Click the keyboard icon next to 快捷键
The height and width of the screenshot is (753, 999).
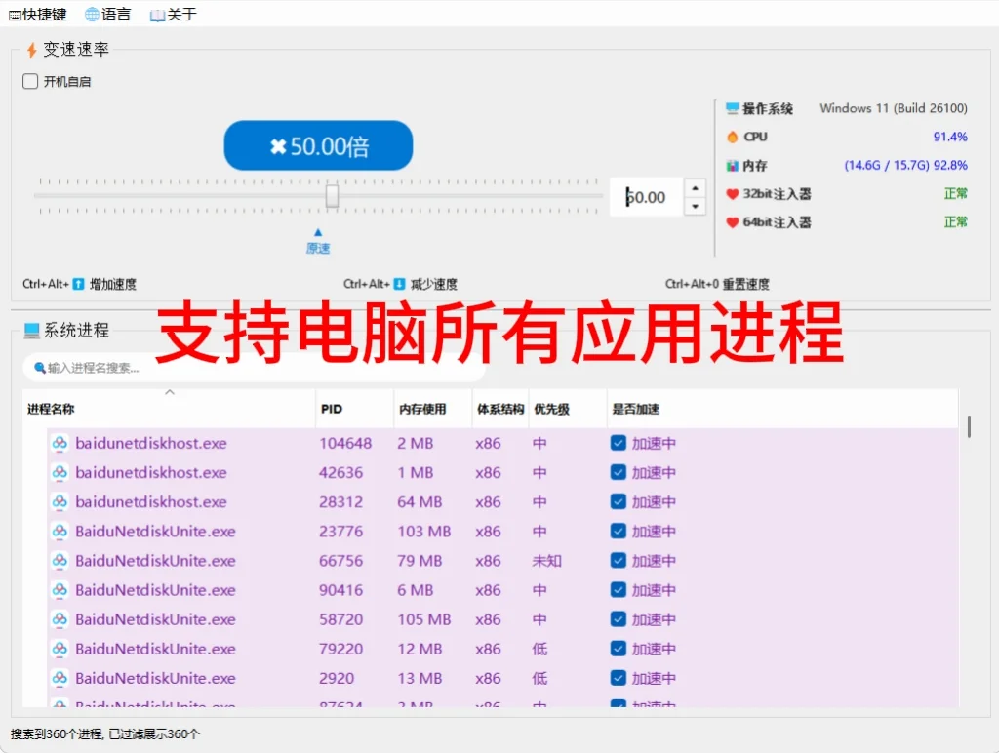[x=17, y=14]
